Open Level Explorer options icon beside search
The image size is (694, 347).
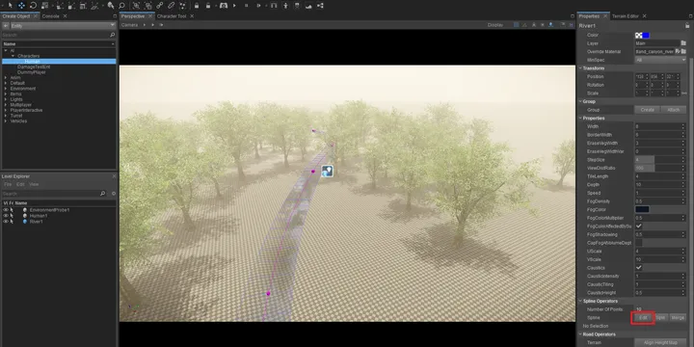(x=114, y=194)
